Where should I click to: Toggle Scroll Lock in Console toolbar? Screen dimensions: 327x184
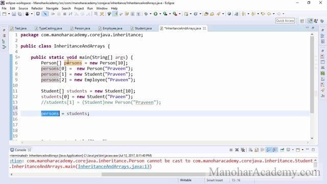(x=256, y=150)
